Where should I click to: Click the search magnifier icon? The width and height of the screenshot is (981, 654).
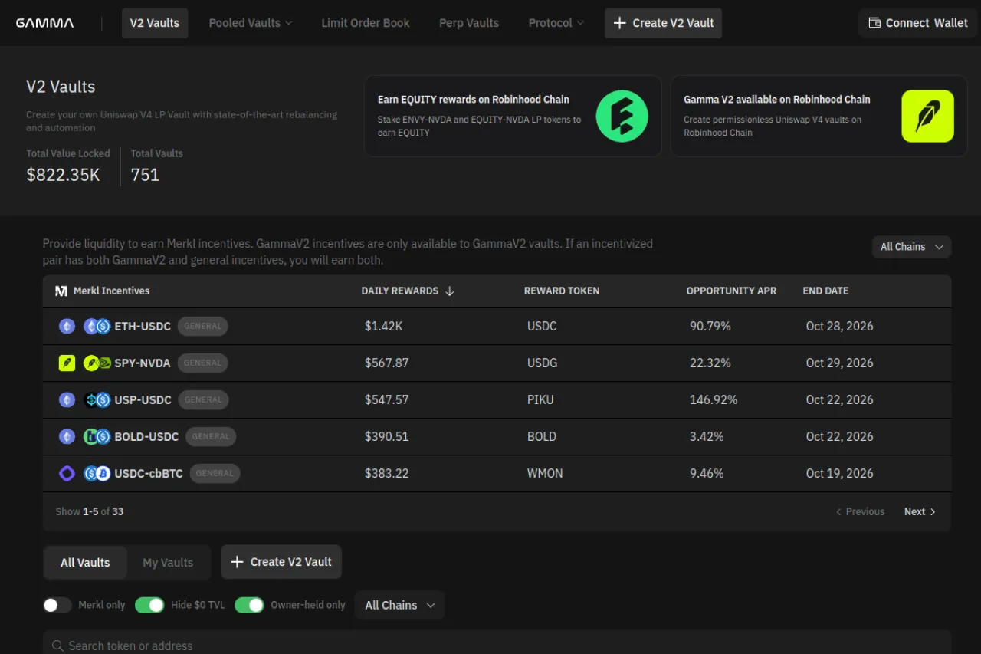[57, 646]
